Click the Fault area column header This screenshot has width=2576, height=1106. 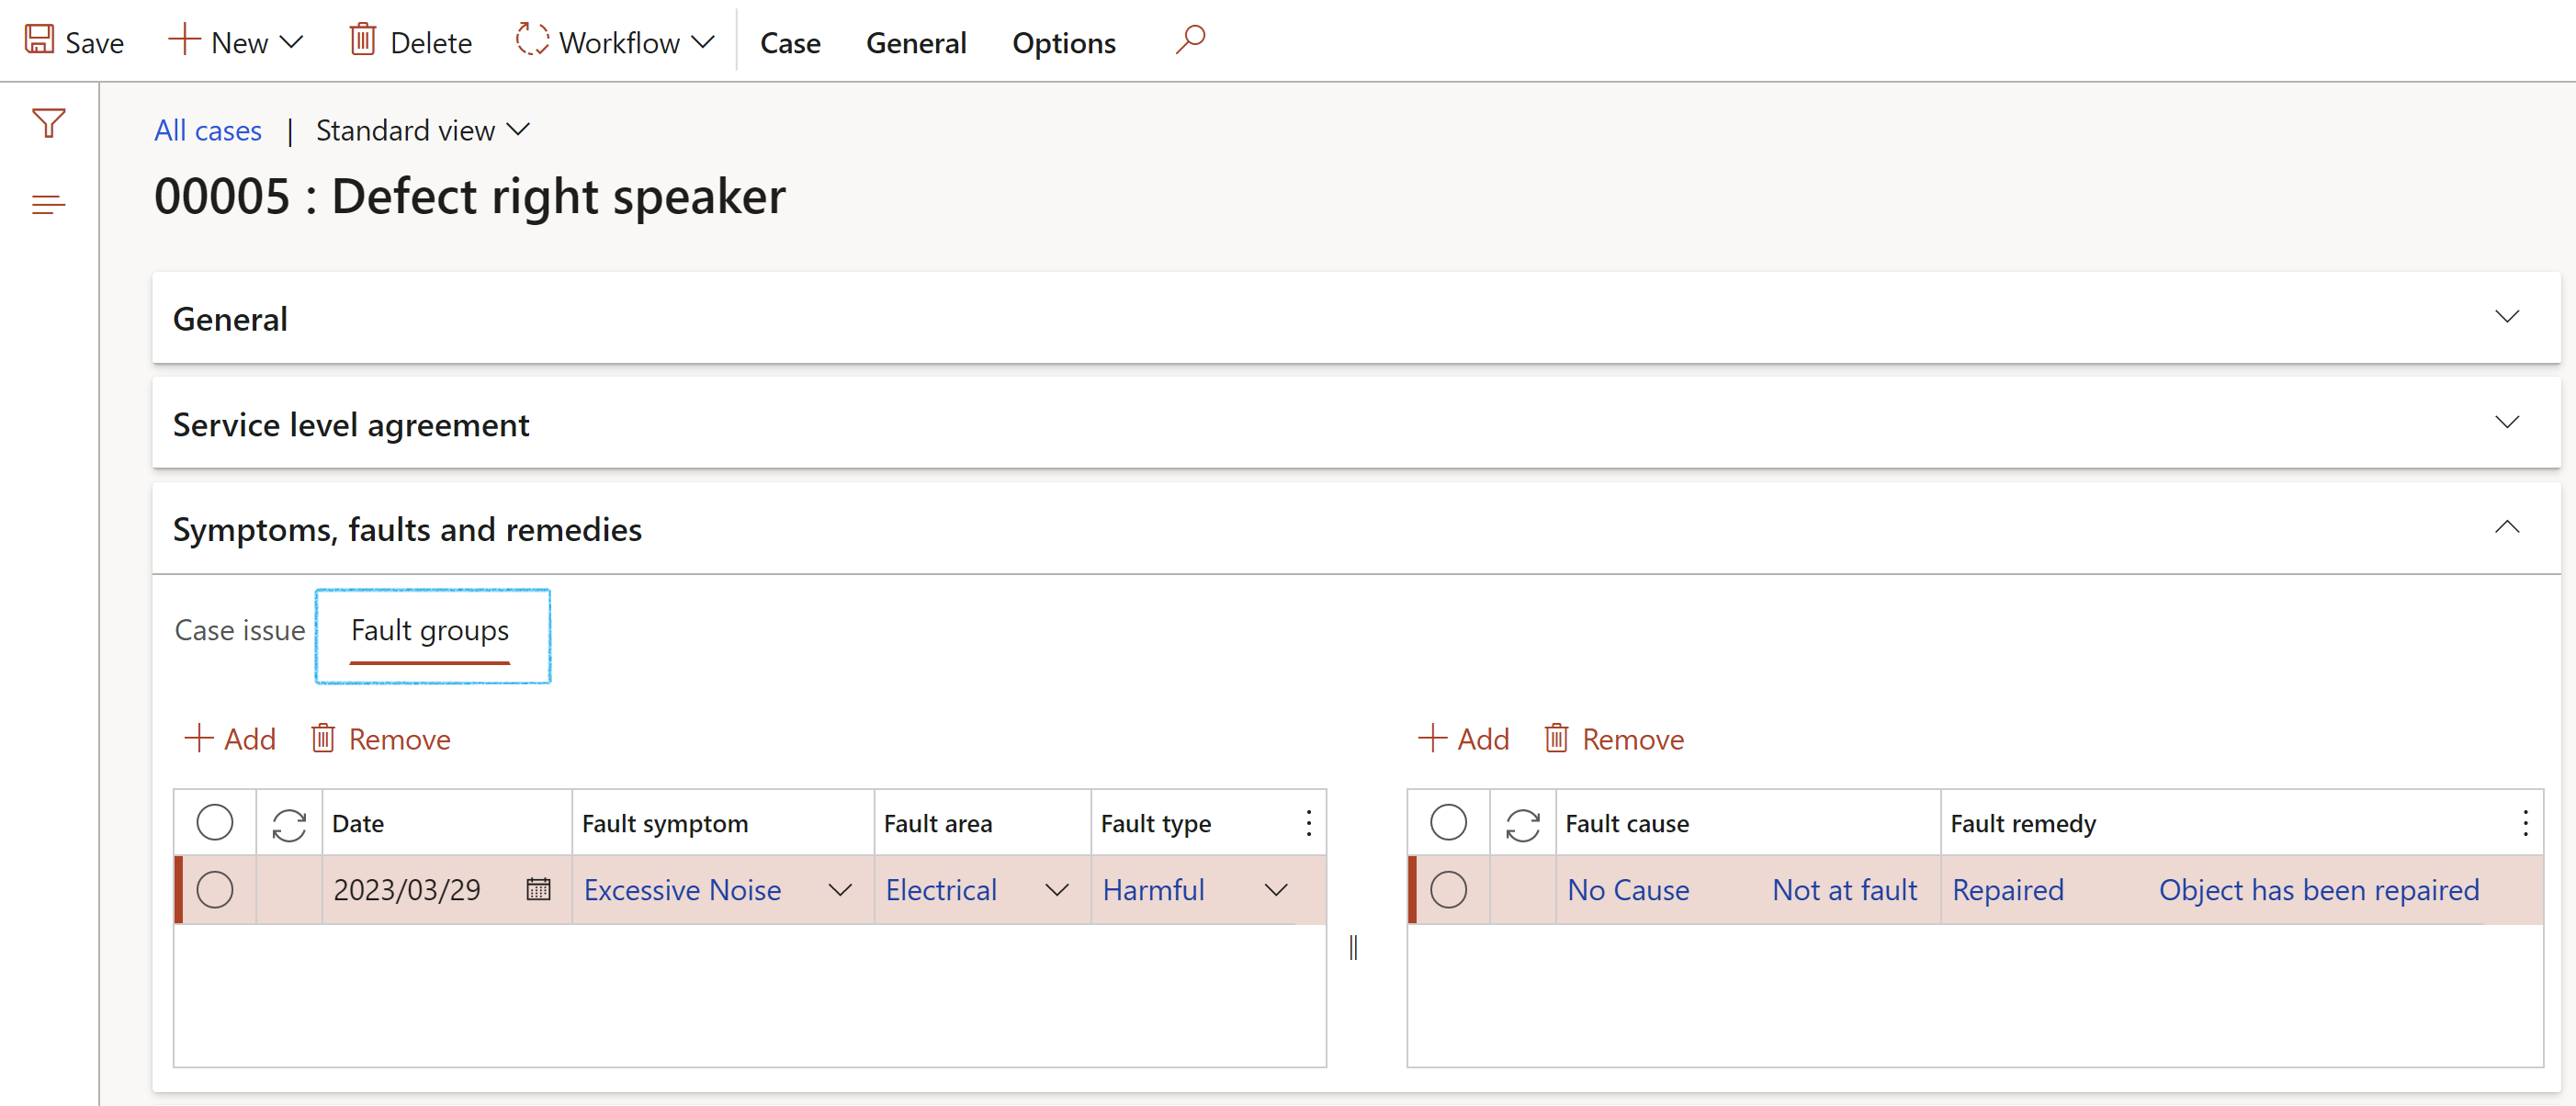pos(938,823)
